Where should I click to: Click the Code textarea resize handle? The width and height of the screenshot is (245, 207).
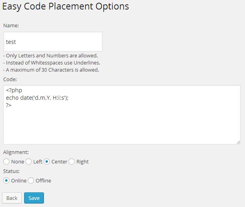[238, 142]
